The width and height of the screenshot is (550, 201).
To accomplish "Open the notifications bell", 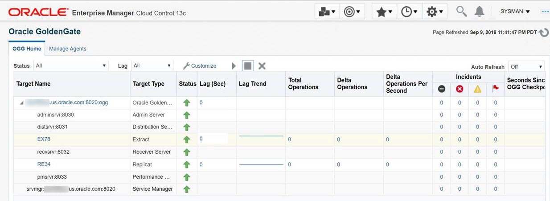I will pyautogui.click(x=479, y=12).
